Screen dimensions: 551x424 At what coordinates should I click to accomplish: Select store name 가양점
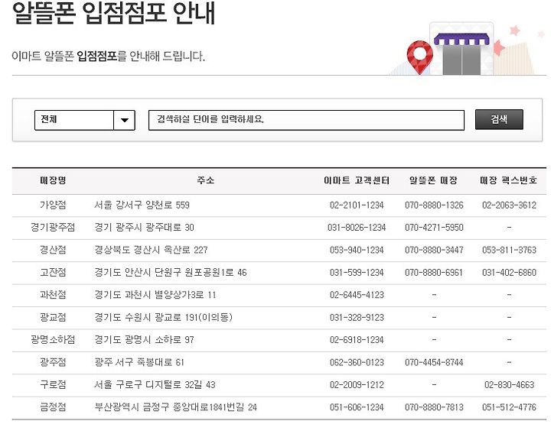[53, 205]
